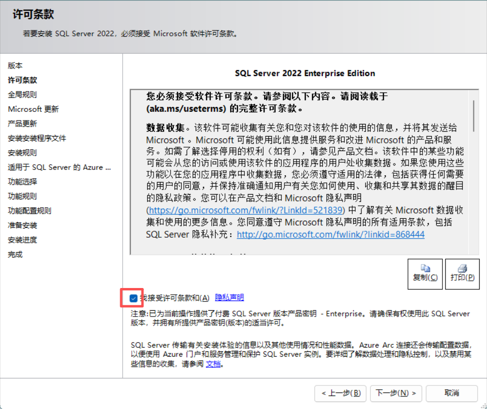Select 全局规则 step in sidebar
This screenshot has height=409, width=487.
(22, 95)
